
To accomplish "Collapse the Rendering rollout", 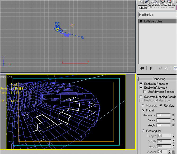I will pyautogui.click(x=159, y=79).
